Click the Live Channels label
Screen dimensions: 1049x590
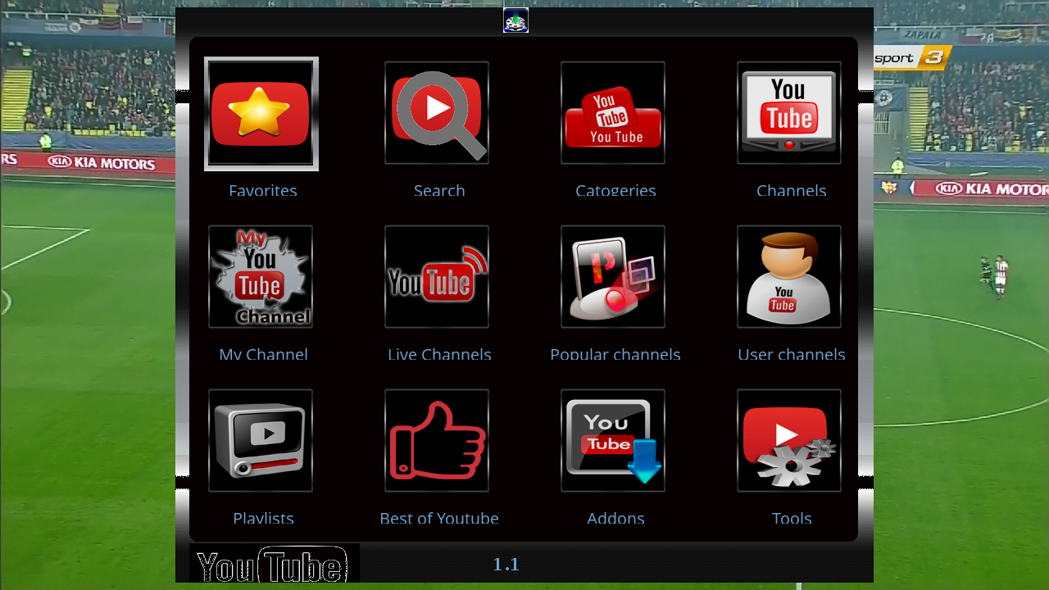(439, 354)
